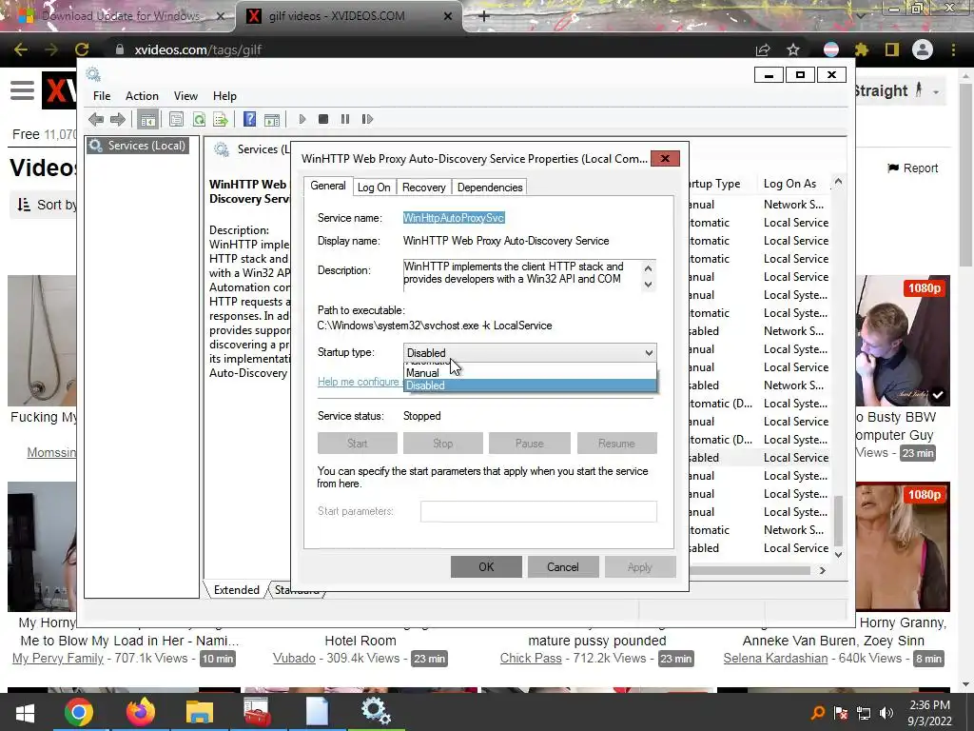Screen dimensions: 974x731
Task: Click the Resume button in dialog
Action: 616,444
